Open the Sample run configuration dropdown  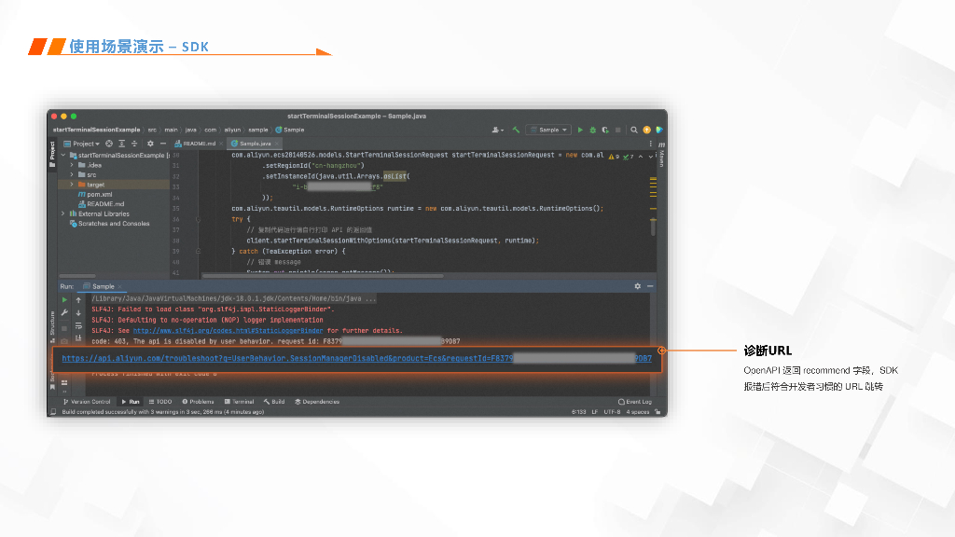(548, 130)
